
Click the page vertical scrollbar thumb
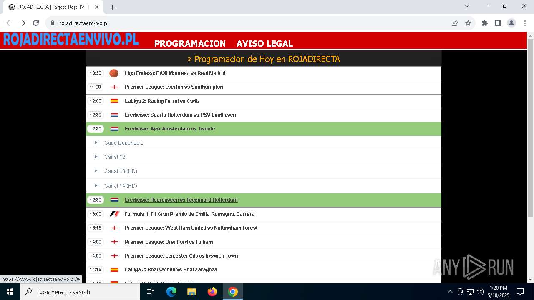[x=530, y=127]
